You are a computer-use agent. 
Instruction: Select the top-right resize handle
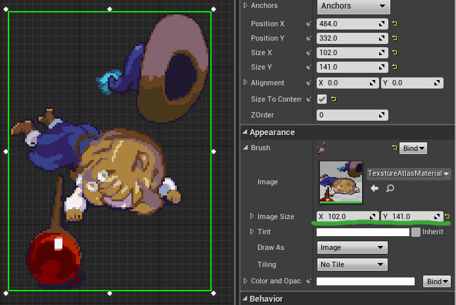point(214,9)
